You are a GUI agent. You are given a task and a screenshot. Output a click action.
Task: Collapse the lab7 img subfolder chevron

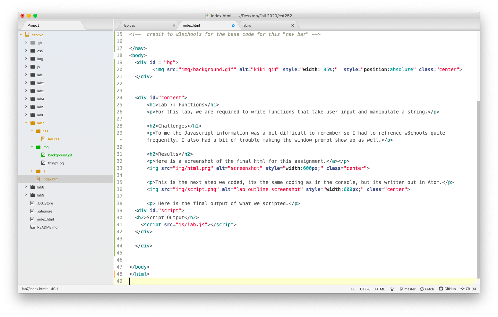(x=32, y=147)
